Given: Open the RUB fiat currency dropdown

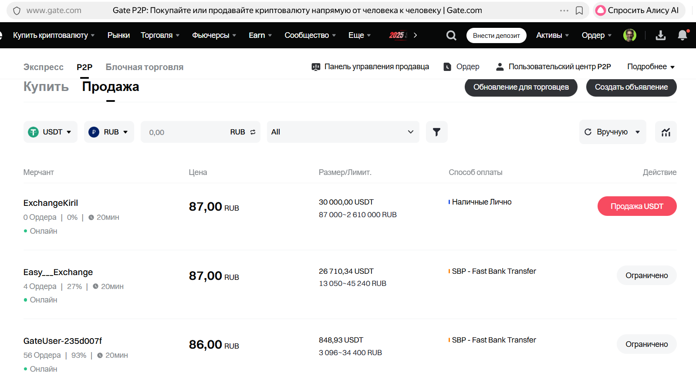Looking at the screenshot, I should (x=109, y=132).
